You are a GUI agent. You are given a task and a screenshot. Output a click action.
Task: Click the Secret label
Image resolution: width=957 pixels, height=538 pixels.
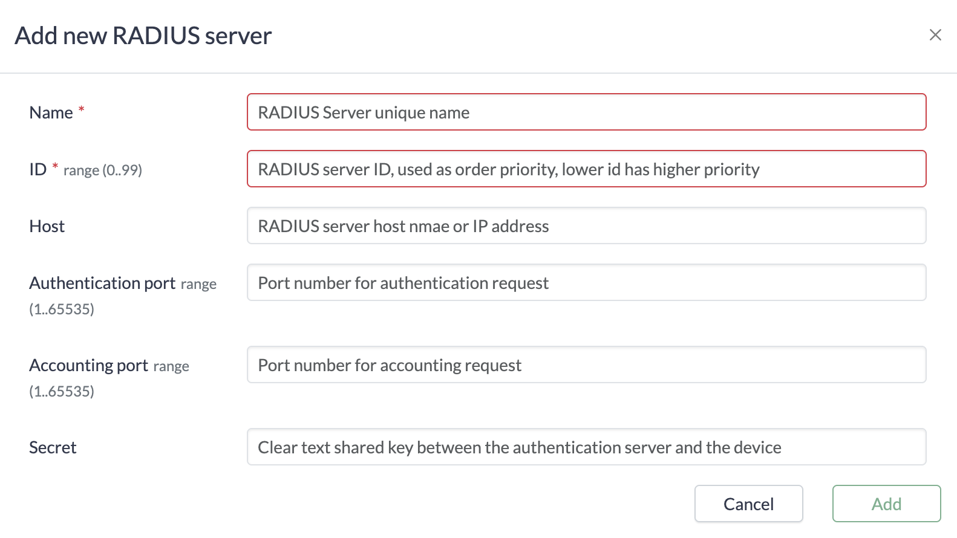[x=53, y=448]
